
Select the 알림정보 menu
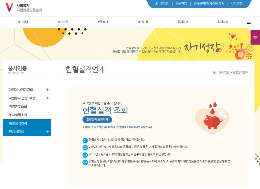coord(223,22)
